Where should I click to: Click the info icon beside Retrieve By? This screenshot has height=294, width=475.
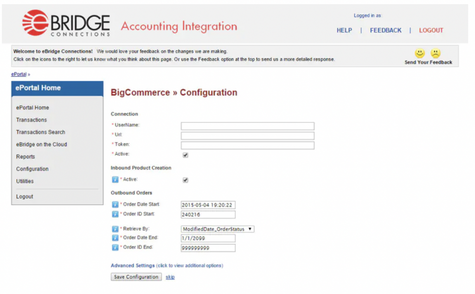114,228
